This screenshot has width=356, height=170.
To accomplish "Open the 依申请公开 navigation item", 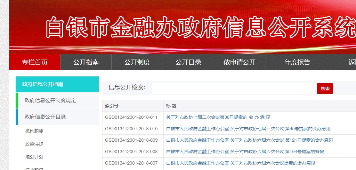I will point(239,62).
